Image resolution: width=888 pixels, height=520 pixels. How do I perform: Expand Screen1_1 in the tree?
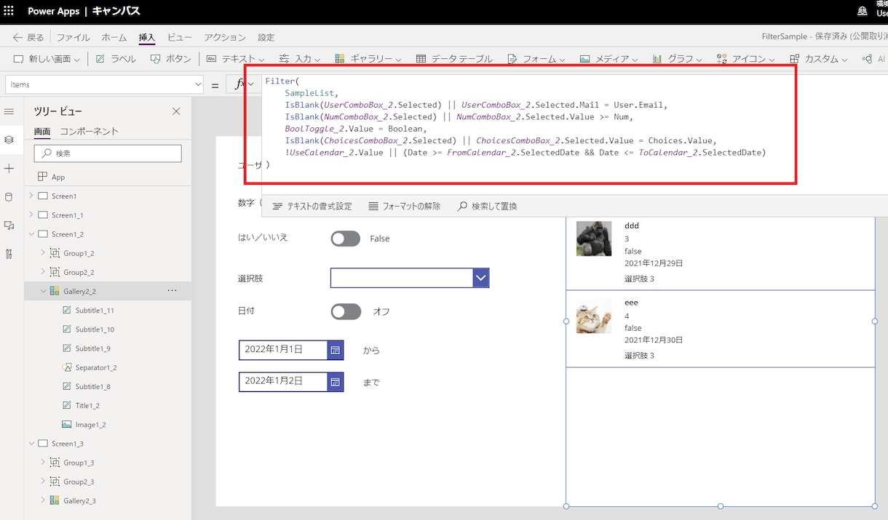point(31,215)
